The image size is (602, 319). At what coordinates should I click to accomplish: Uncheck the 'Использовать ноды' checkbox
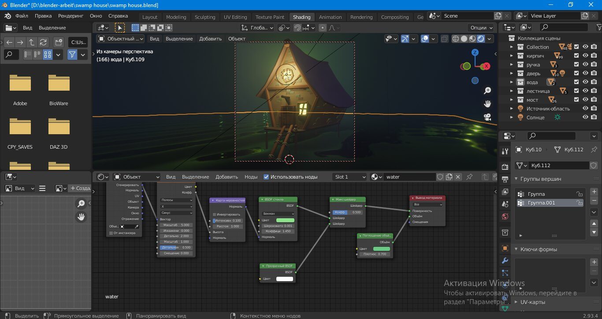[x=266, y=177]
